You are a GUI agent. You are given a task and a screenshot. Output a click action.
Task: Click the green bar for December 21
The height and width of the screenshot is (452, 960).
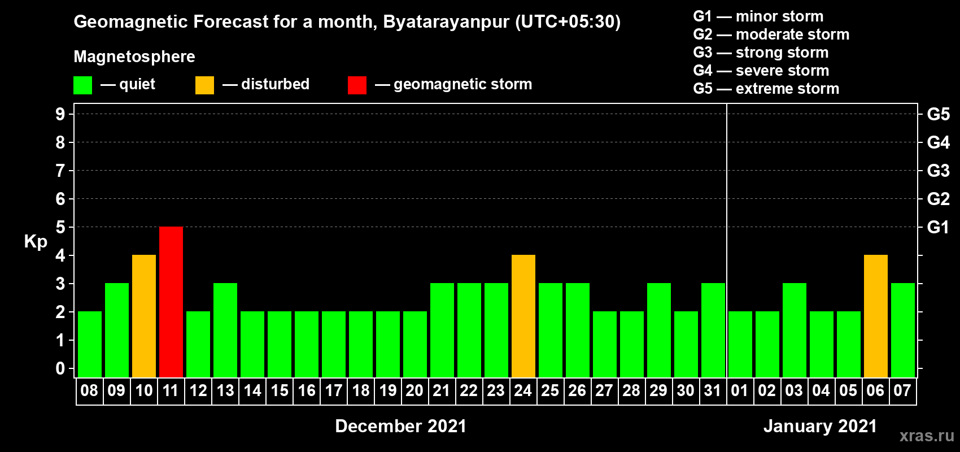(442, 330)
